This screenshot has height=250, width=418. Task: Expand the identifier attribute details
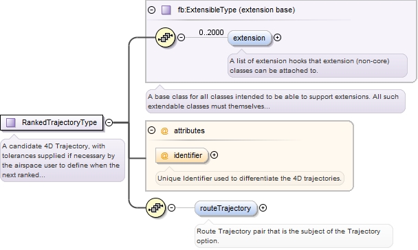click(214, 155)
